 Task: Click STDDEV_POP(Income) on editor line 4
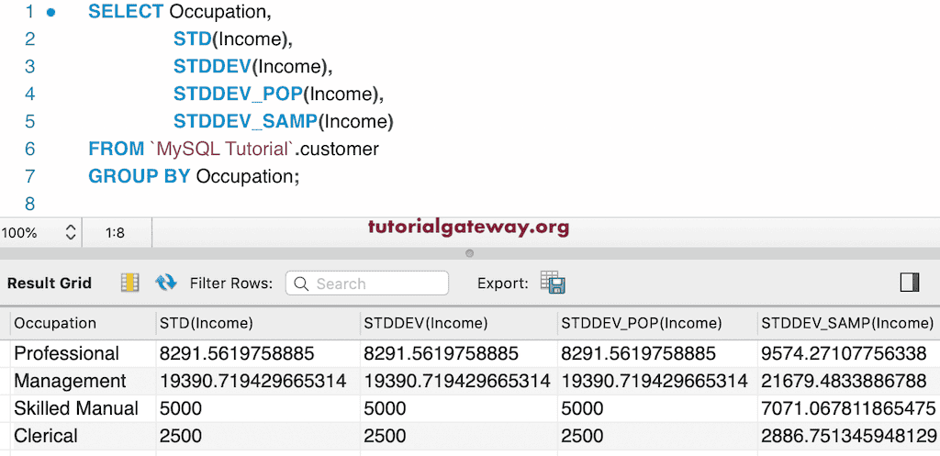275,95
